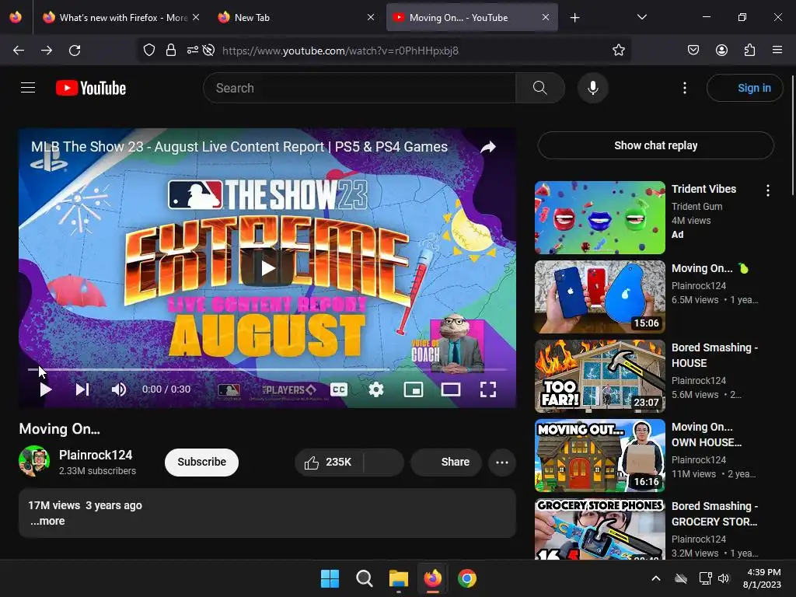The image size is (796, 597).
Task: Switch to the New Tab tab
Action: click(295, 17)
